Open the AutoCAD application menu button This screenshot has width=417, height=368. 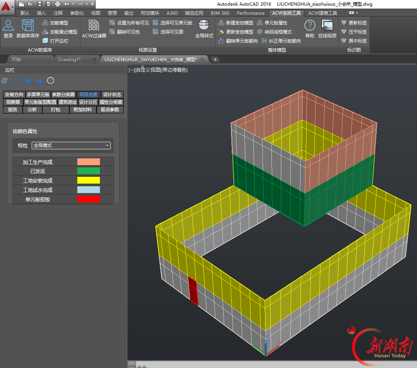(x=7, y=7)
